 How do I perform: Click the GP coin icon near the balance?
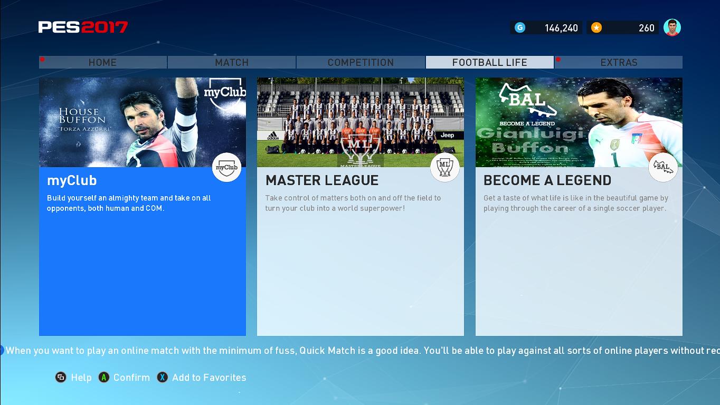pos(520,27)
